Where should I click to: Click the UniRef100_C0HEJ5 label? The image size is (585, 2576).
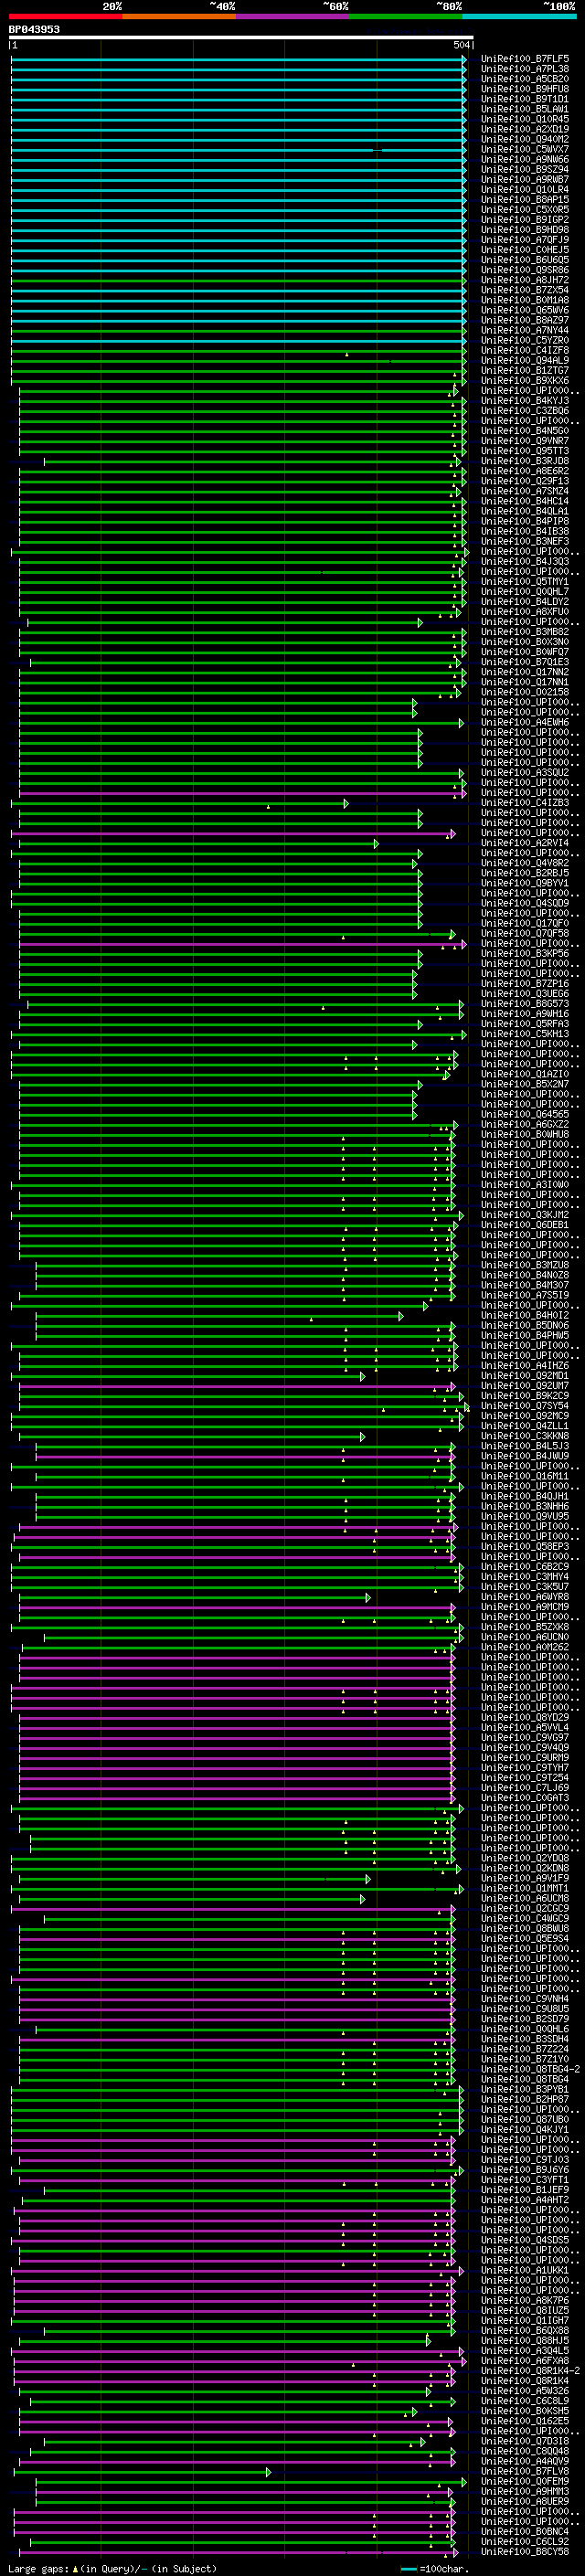[525, 250]
